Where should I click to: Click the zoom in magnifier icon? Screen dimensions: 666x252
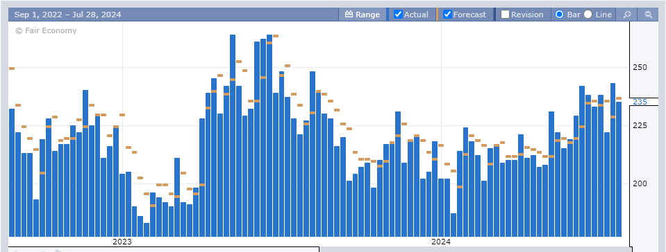[627, 15]
